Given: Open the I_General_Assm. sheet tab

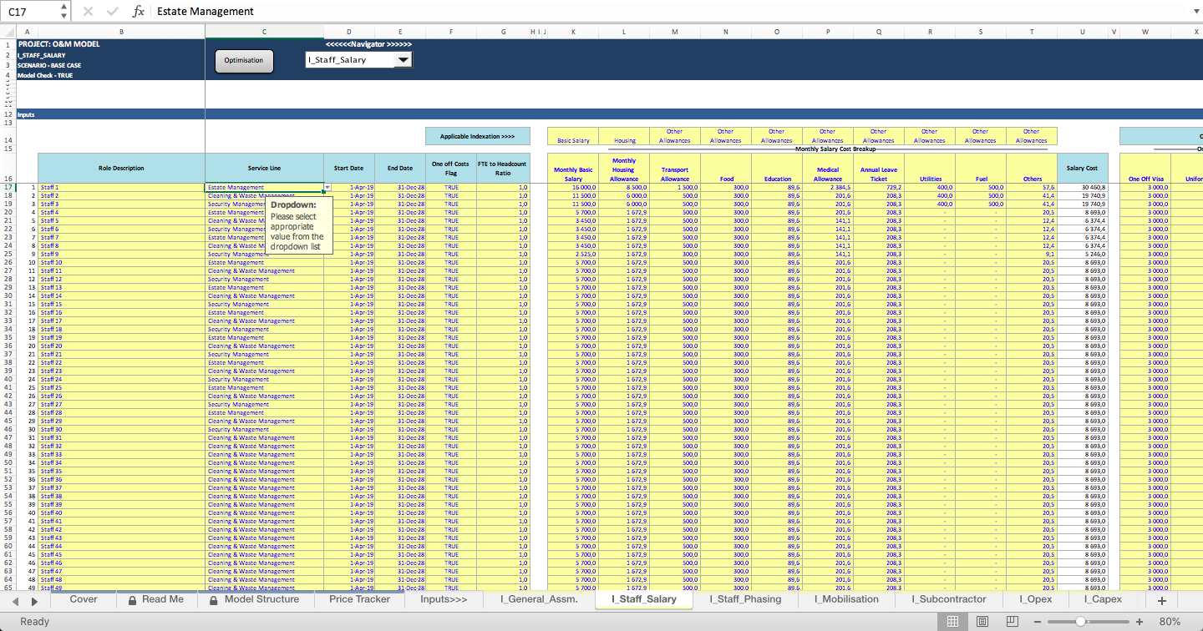Looking at the screenshot, I should coord(539,599).
